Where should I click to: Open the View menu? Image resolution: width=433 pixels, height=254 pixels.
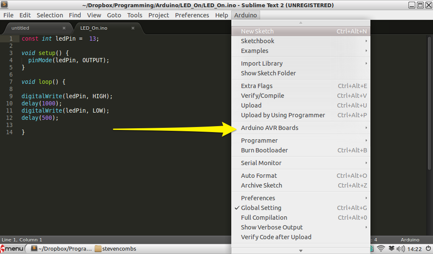(x=94, y=15)
